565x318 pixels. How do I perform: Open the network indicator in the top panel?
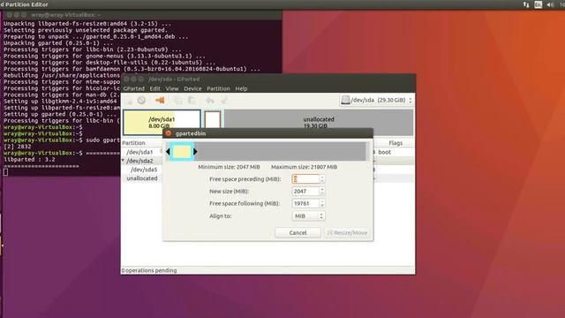526,4
